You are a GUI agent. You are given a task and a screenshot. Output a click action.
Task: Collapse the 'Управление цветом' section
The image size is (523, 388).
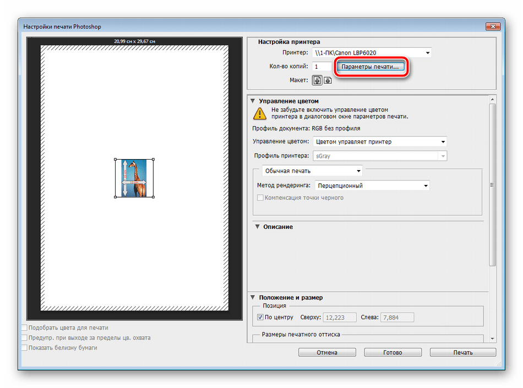(x=253, y=101)
